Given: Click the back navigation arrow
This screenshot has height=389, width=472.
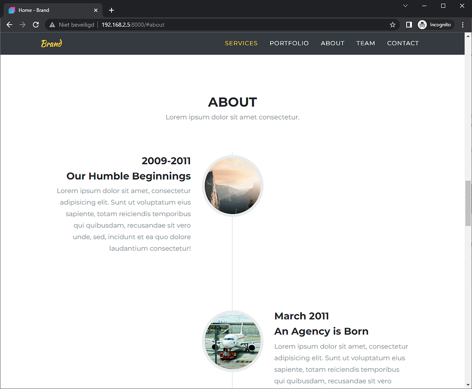Looking at the screenshot, I should click(9, 24).
